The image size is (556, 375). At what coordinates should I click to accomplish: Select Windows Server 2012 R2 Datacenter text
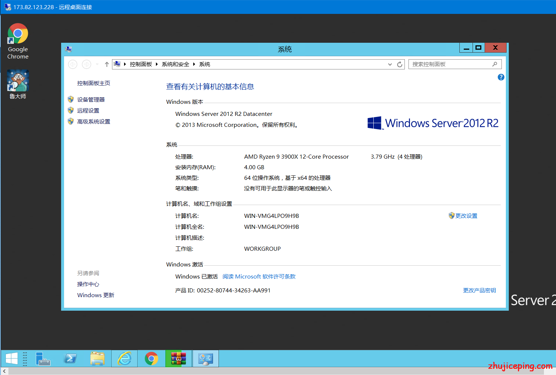[224, 114]
